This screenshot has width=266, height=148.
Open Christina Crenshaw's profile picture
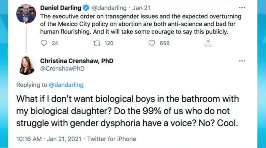pyautogui.click(x=26, y=65)
